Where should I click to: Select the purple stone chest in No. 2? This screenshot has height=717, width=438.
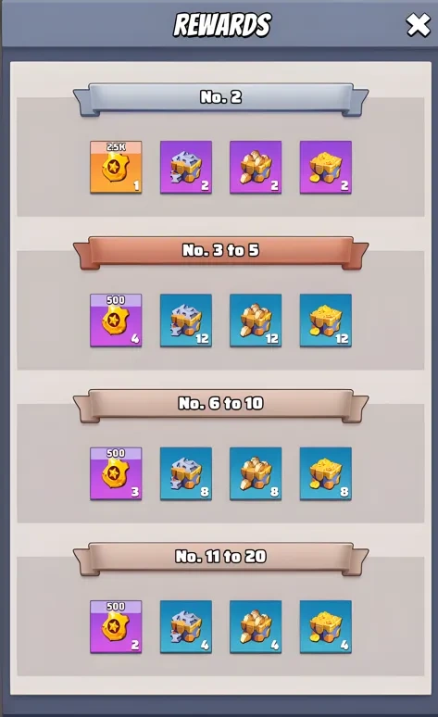click(186, 168)
